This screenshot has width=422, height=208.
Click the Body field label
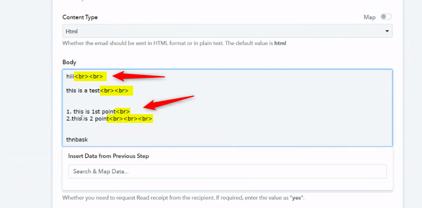(70, 62)
